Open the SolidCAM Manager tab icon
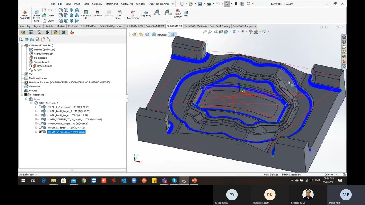This screenshot has width=365, height=205. click(72, 32)
